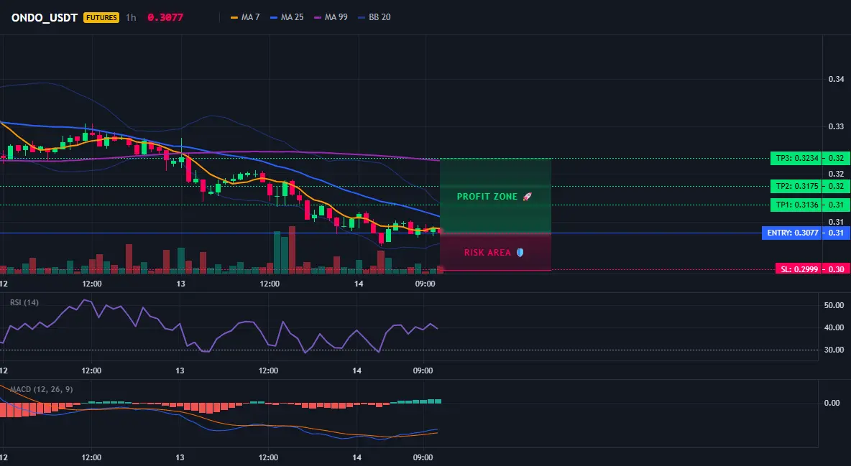Viewport: 851px width, 466px height.
Task: Click the yellow FUTURES badge
Action: 101,17
